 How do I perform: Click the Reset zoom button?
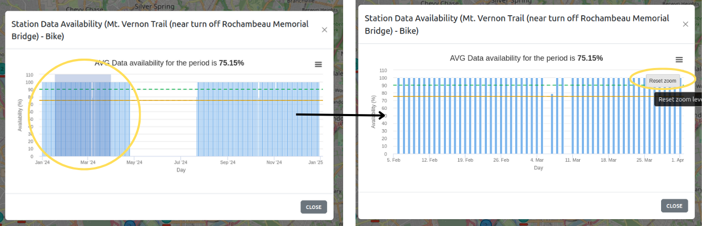pos(662,81)
